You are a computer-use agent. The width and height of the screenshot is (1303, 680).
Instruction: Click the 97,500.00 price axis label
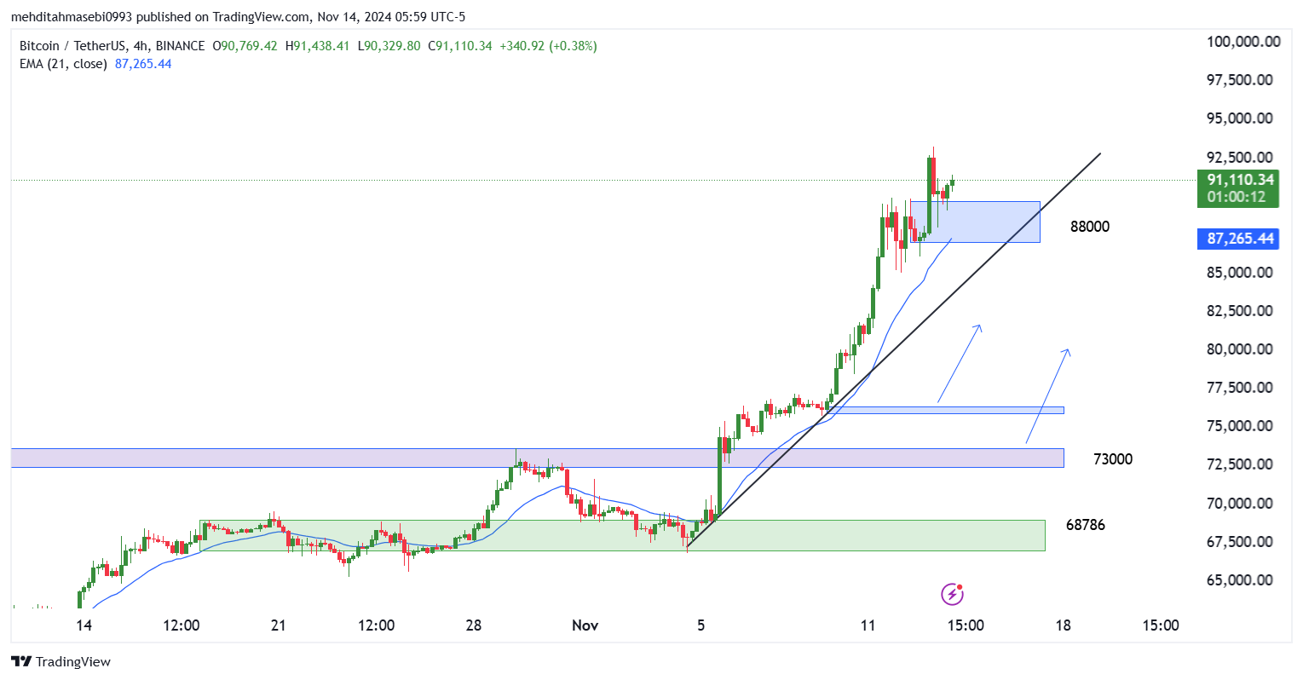tap(1240, 80)
